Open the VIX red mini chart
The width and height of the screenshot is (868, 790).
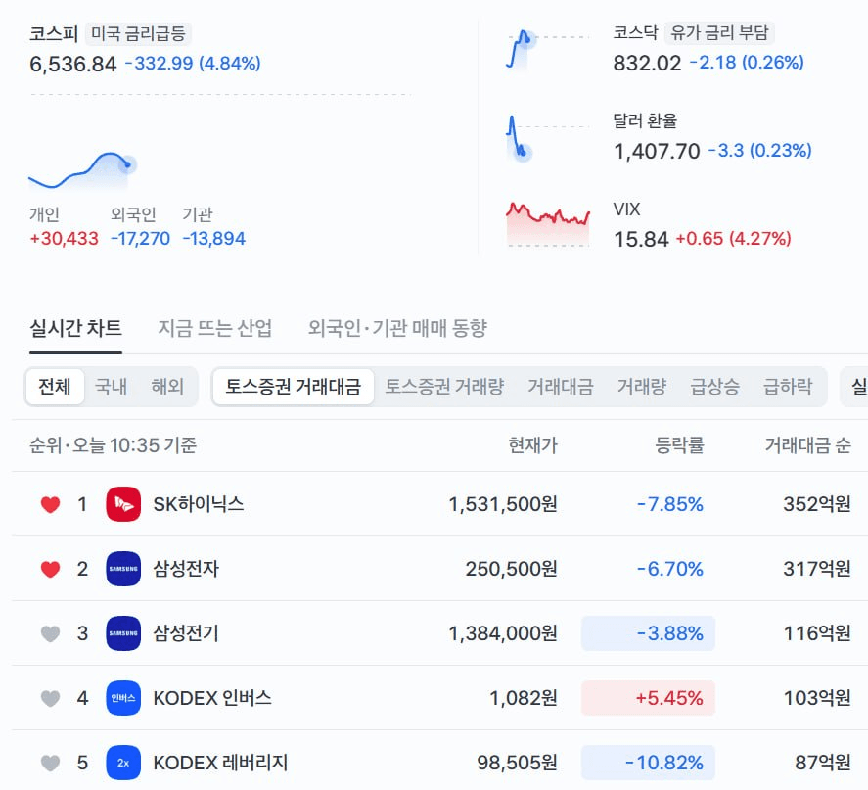[x=548, y=224]
